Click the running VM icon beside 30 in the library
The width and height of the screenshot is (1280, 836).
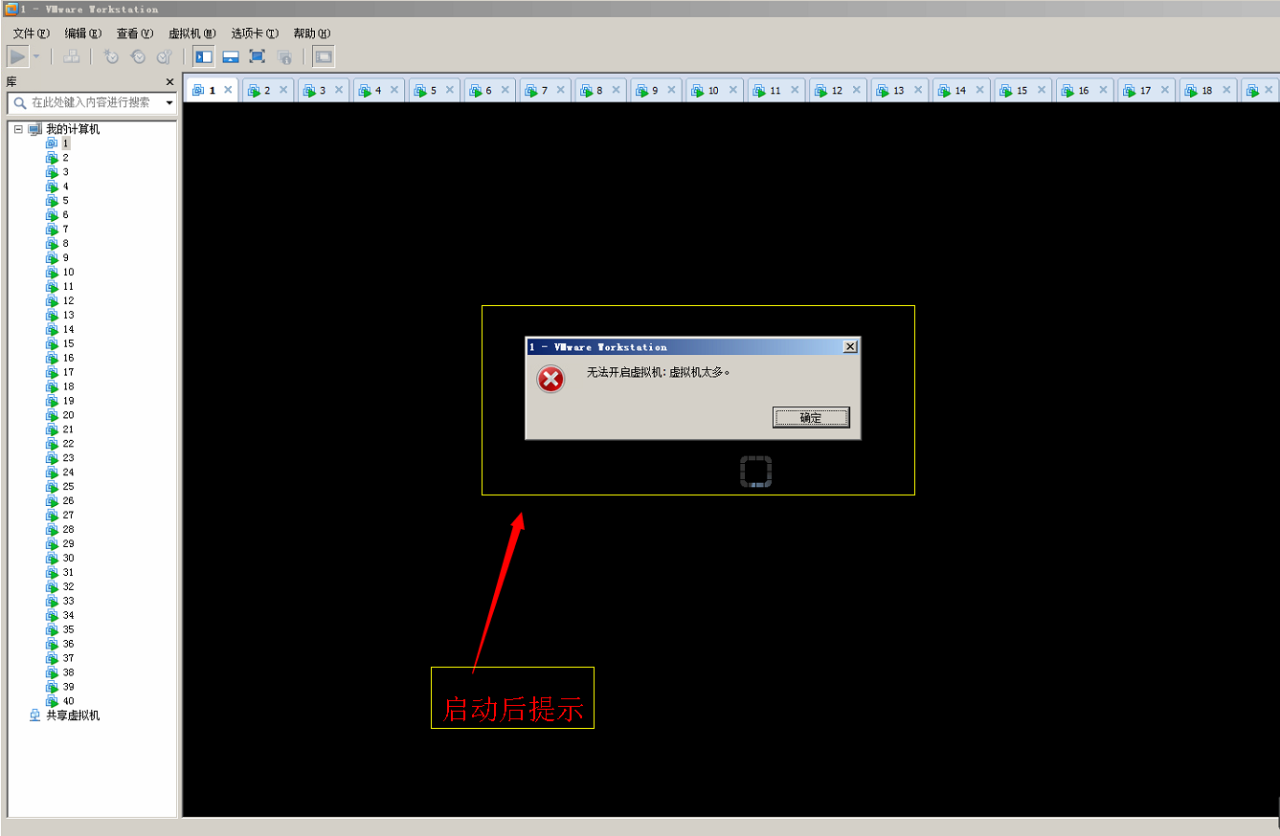[53, 558]
